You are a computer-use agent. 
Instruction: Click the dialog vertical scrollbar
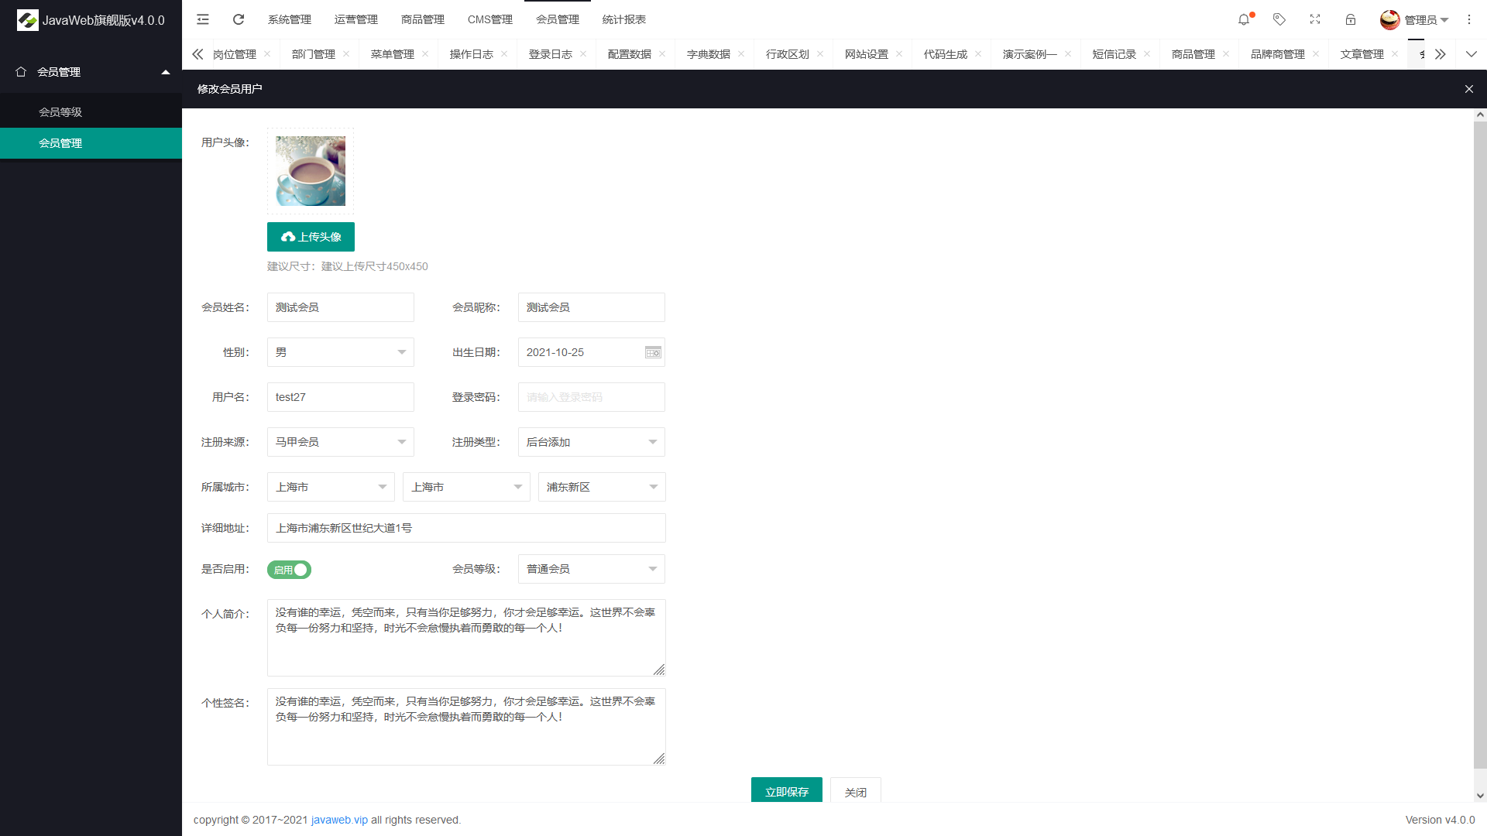coord(1480,445)
